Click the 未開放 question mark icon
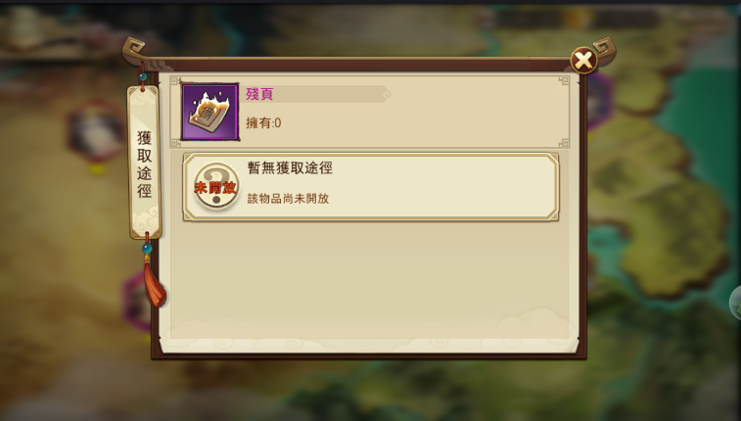Screen dimensions: 741x421 215,187
